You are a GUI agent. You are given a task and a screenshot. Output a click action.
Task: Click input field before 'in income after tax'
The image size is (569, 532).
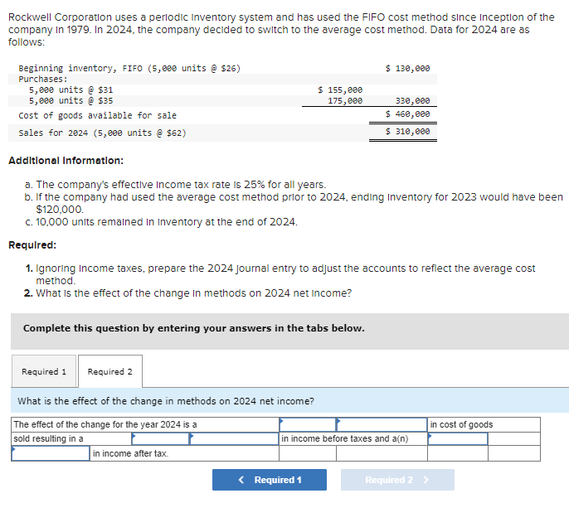coord(51,453)
